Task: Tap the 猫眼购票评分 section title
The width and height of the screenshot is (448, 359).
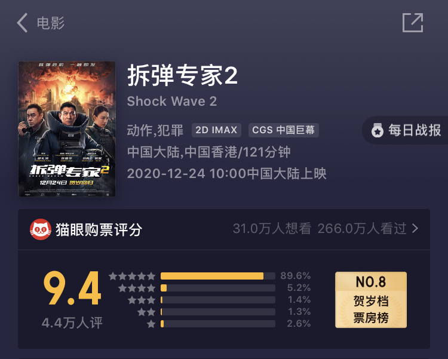Action: [x=99, y=229]
